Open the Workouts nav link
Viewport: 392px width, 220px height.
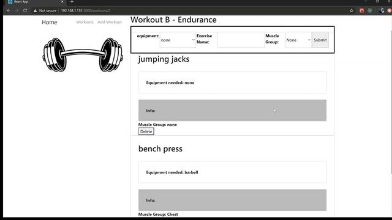coord(85,22)
